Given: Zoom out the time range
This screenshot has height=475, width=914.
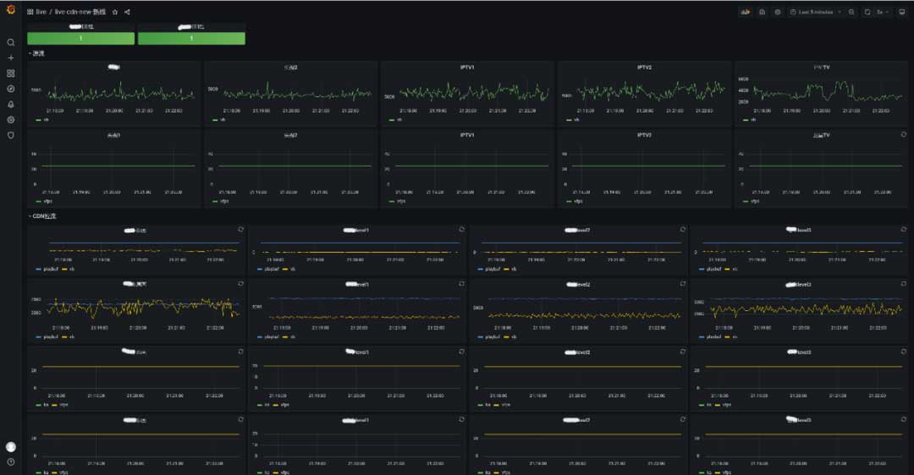Looking at the screenshot, I should tap(851, 12).
